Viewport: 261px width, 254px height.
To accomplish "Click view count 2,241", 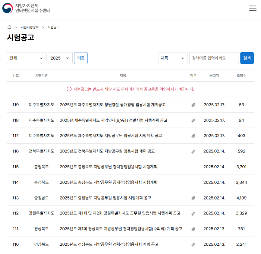I will 241,244.
